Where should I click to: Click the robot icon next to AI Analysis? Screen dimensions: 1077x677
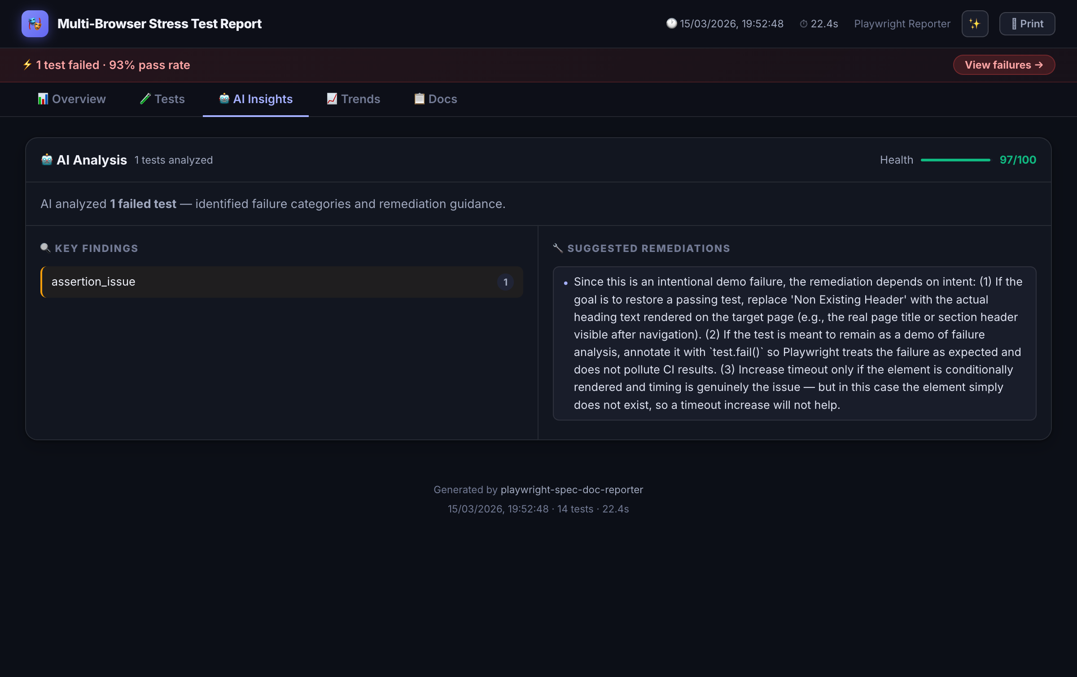[47, 160]
